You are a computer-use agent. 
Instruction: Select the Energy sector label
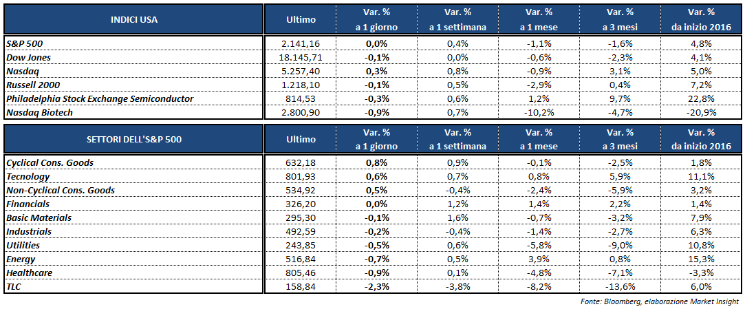(x=21, y=259)
